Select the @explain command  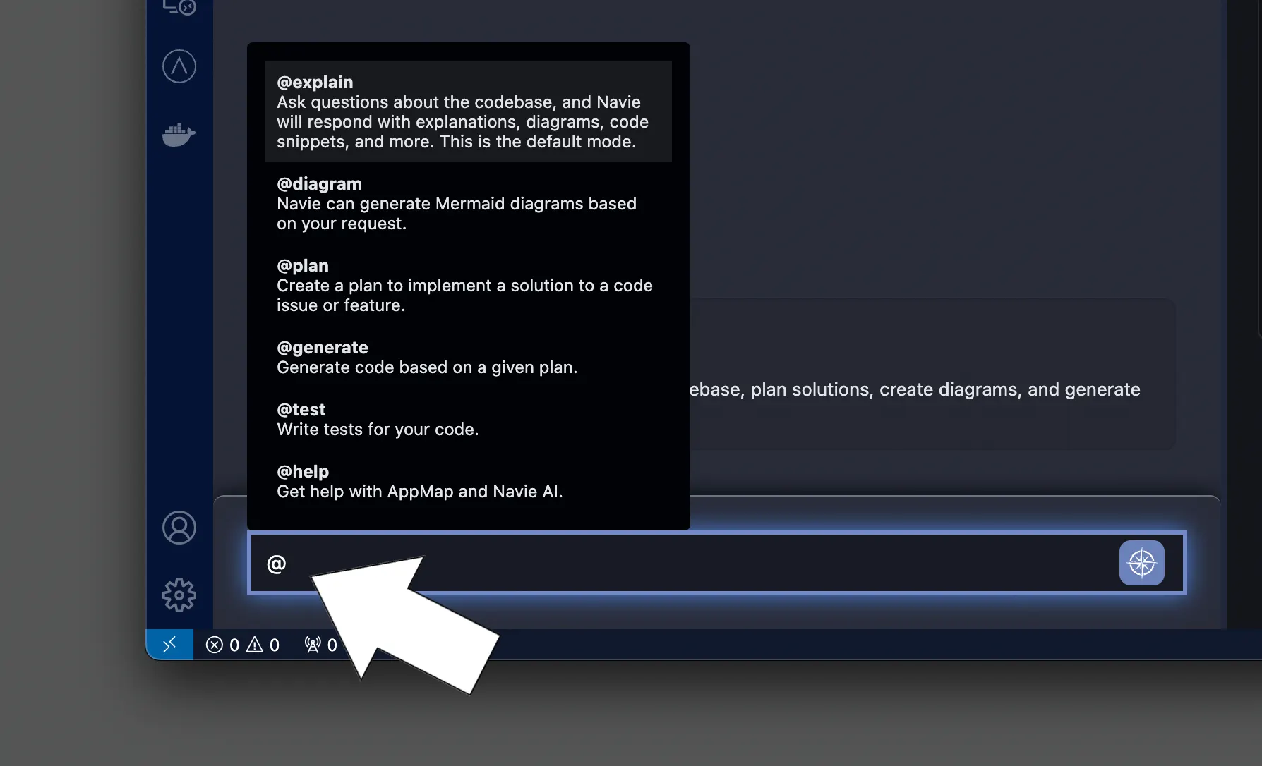point(469,111)
